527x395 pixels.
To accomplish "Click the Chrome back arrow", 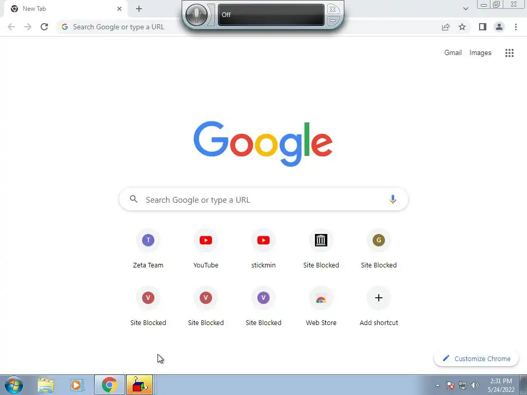I will [x=11, y=27].
